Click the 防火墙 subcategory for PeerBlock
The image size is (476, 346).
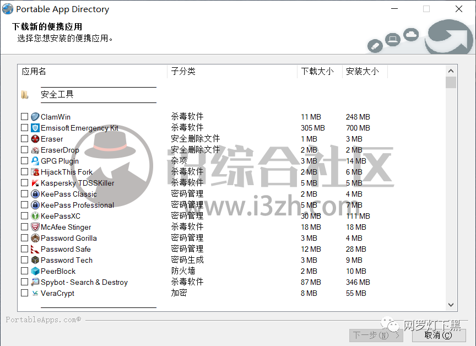click(x=183, y=271)
